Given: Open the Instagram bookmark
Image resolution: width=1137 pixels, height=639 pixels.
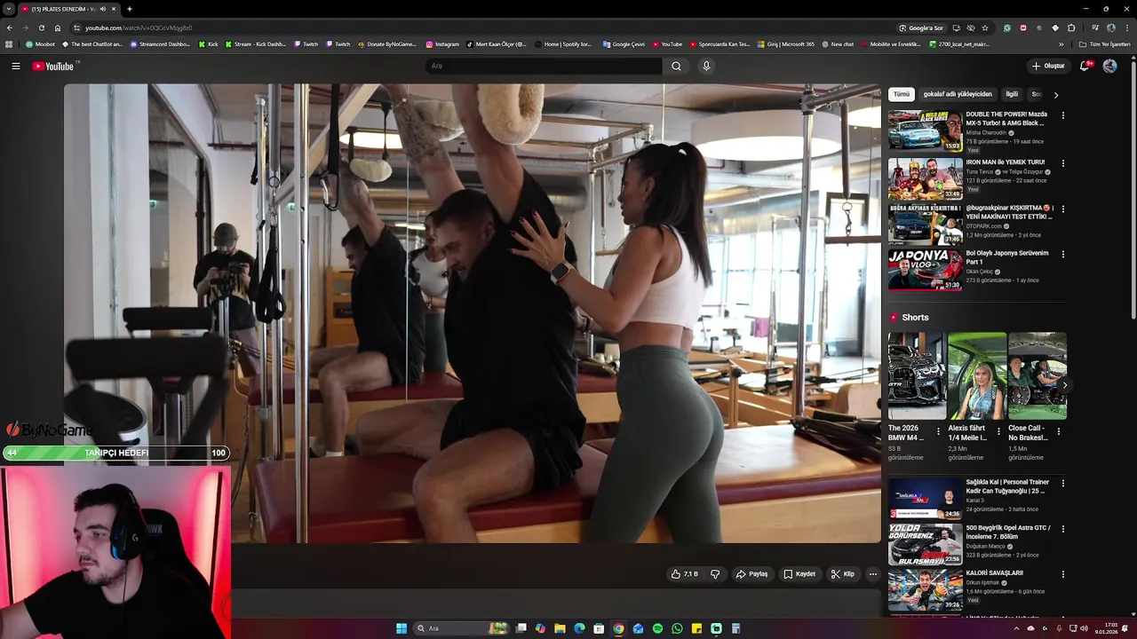Looking at the screenshot, I should tap(442, 43).
